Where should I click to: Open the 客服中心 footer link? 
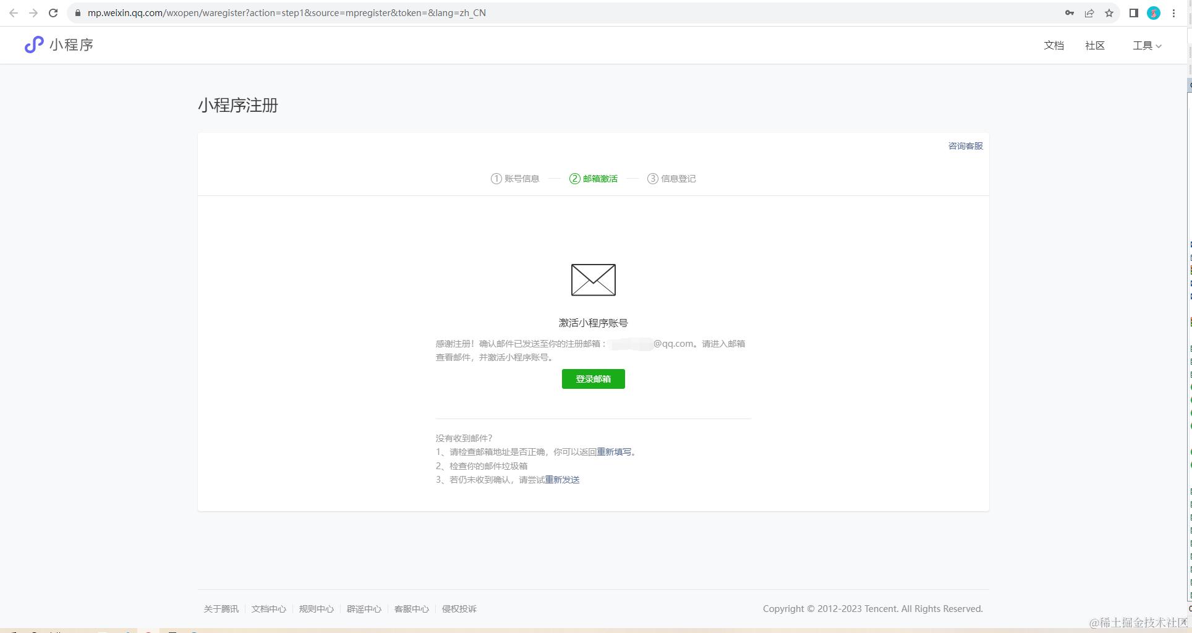tap(412, 609)
